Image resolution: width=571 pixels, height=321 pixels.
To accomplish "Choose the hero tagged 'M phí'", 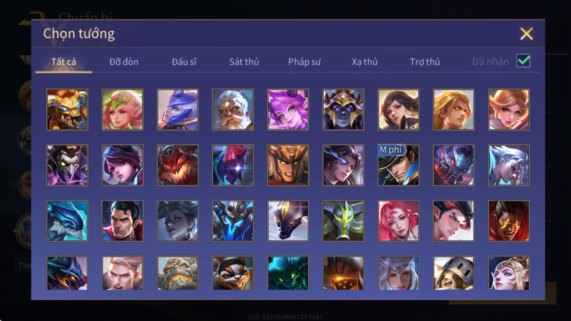I will click(398, 165).
